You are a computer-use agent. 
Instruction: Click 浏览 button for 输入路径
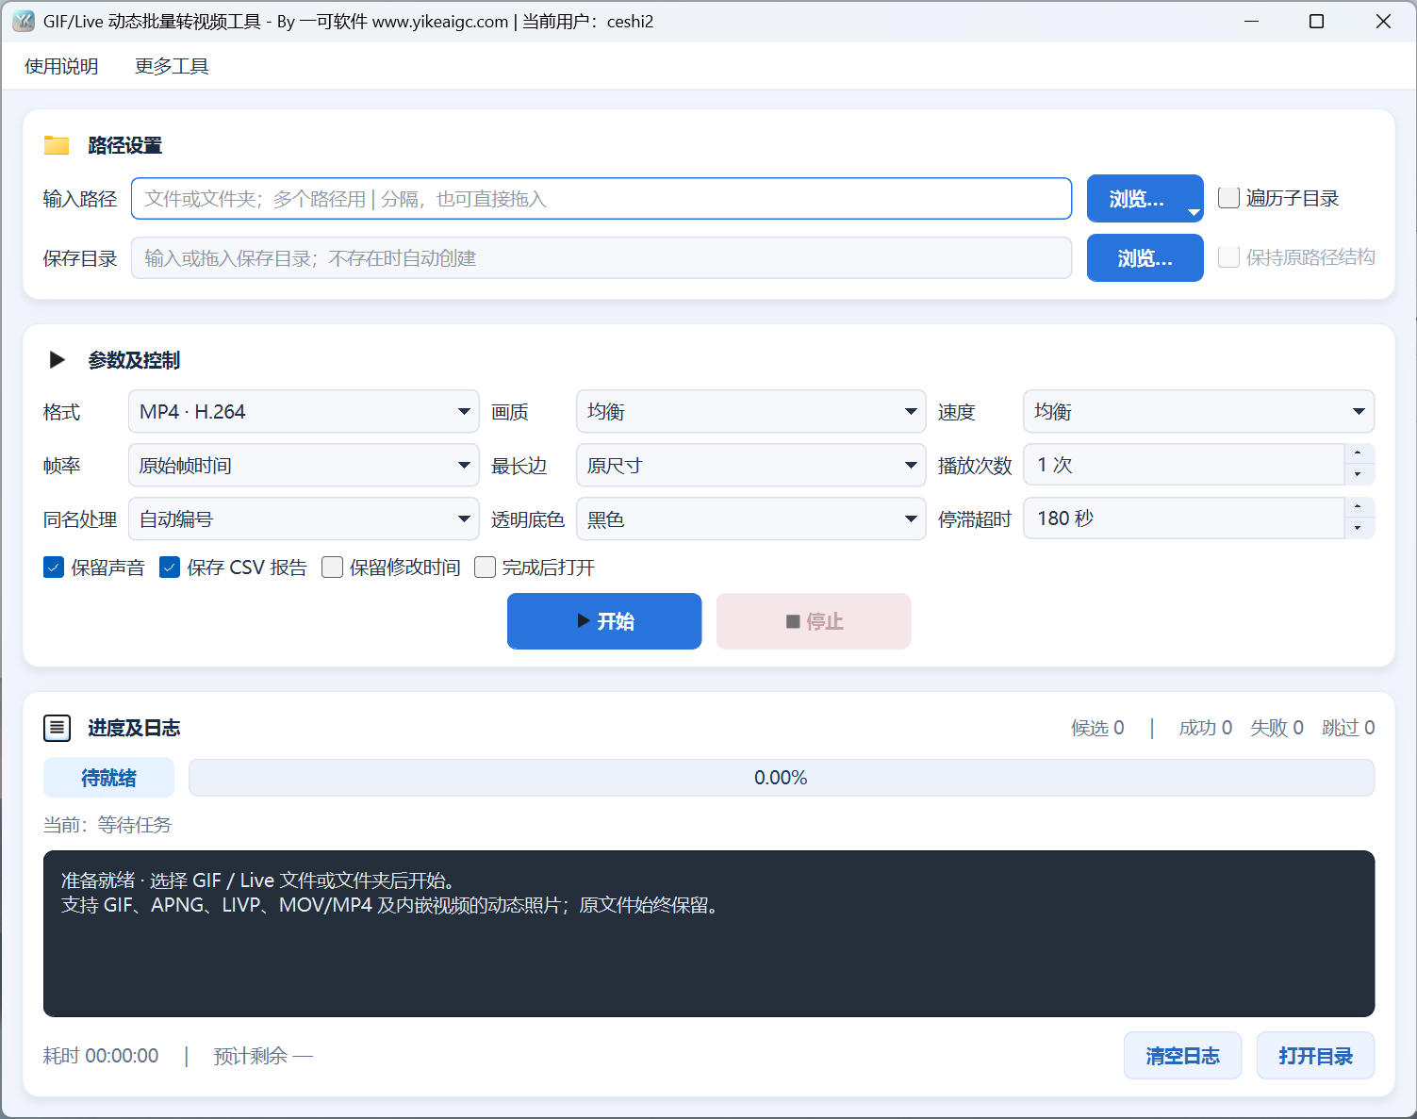1145,199
